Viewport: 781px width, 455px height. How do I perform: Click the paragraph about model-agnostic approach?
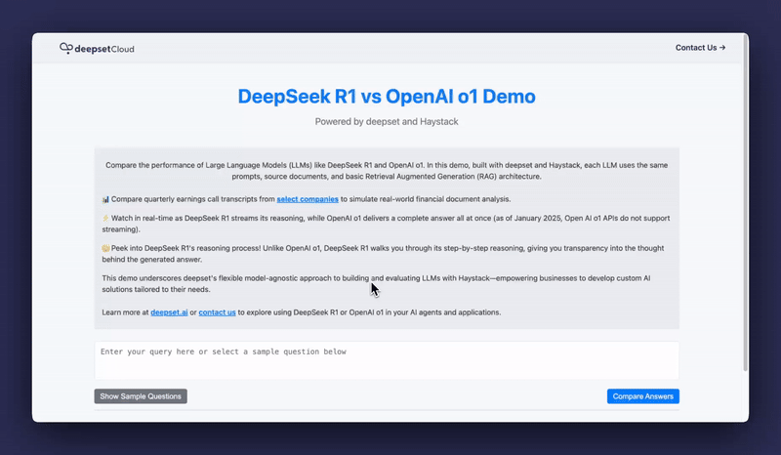[387, 284]
